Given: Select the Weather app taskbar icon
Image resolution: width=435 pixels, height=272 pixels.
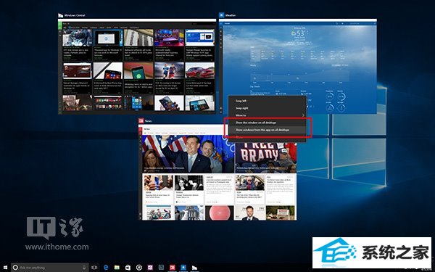Looking at the screenshot, I should [183, 268].
